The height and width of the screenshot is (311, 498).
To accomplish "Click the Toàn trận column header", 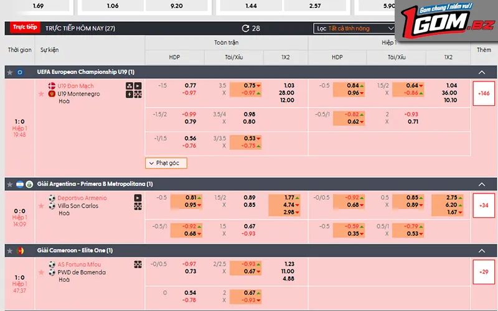I will pos(226,42).
